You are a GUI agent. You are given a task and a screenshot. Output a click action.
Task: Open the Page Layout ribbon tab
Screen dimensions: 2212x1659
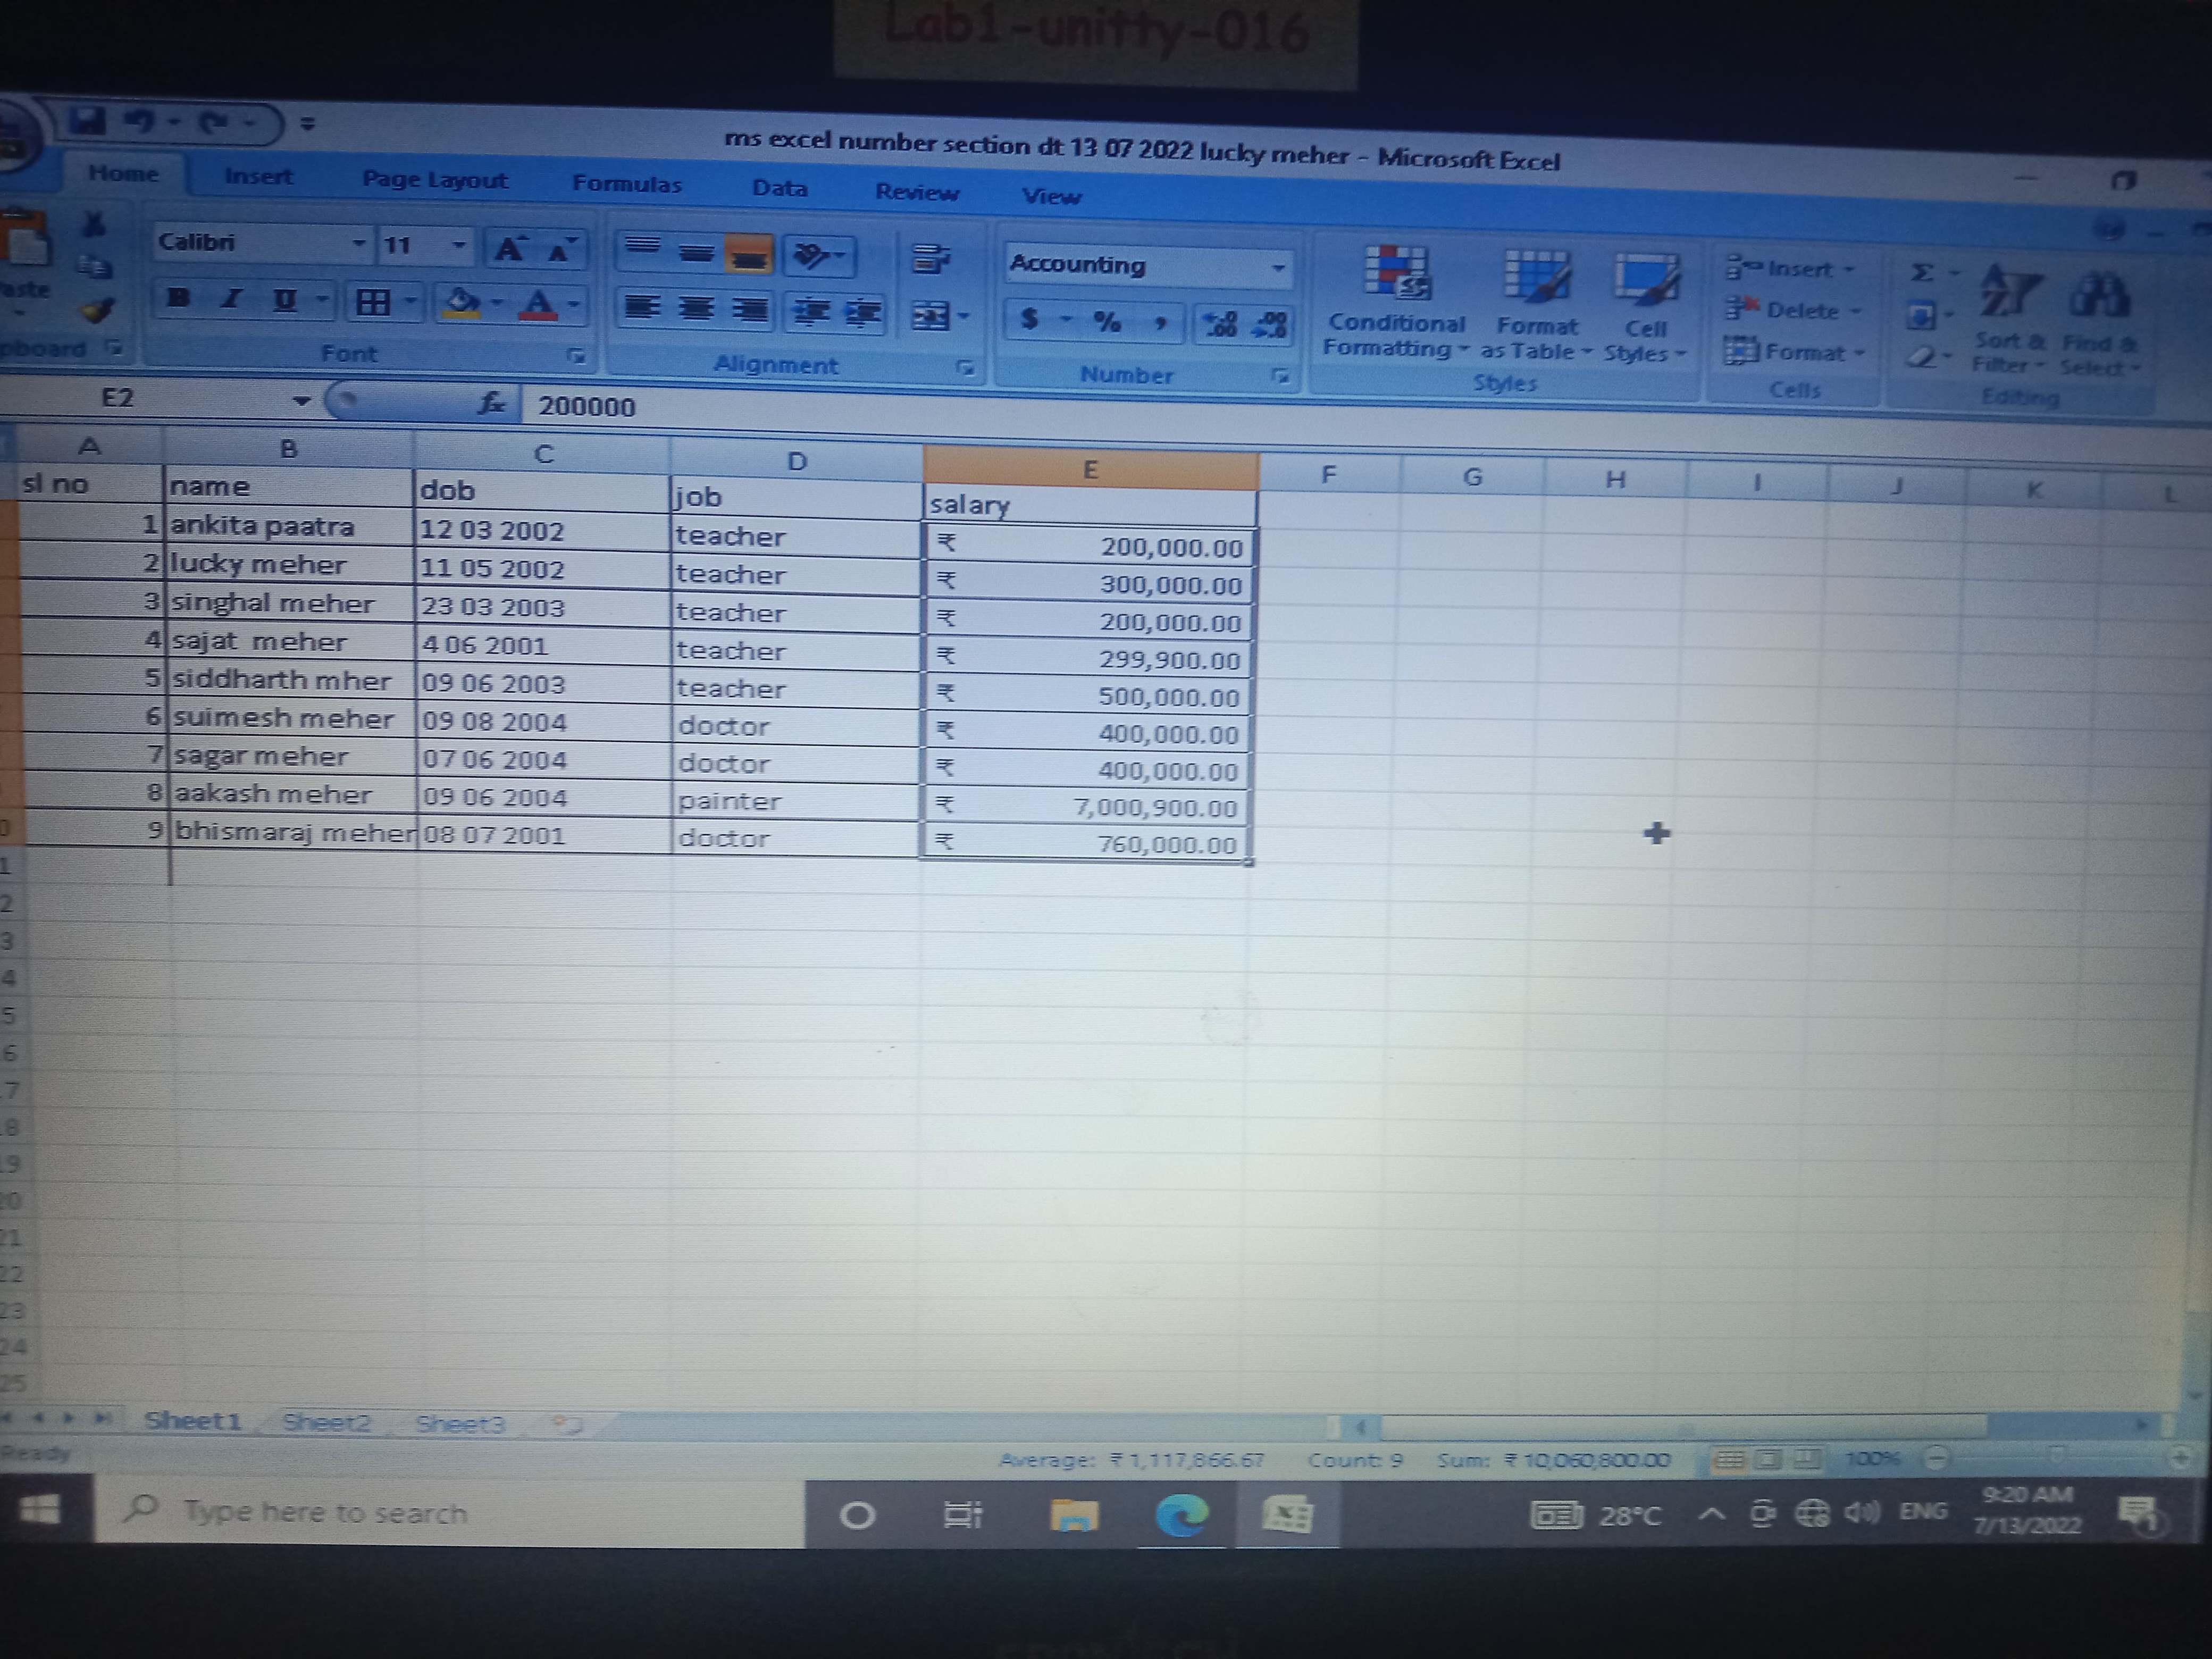click(434, 180)
